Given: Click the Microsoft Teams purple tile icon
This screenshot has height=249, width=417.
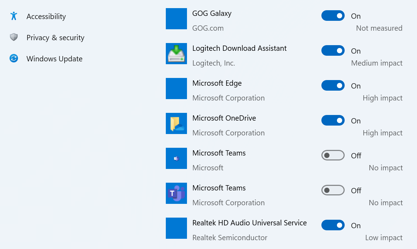Looking at the screenshot, I should coord(176,193).
